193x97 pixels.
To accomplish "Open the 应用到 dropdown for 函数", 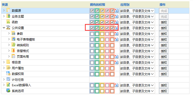I will point(137,22).
